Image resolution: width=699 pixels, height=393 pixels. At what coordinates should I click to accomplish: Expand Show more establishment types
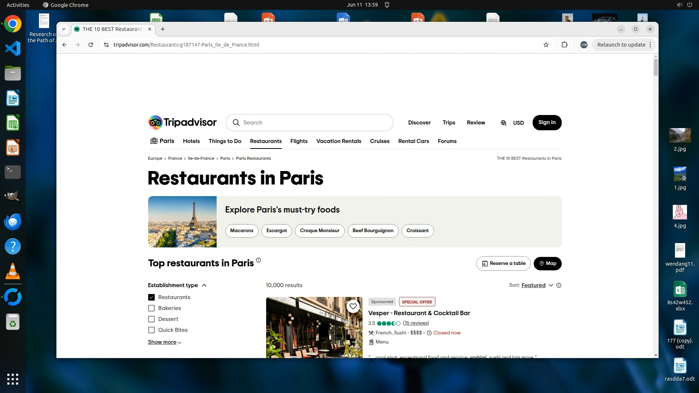coord(164,342)
